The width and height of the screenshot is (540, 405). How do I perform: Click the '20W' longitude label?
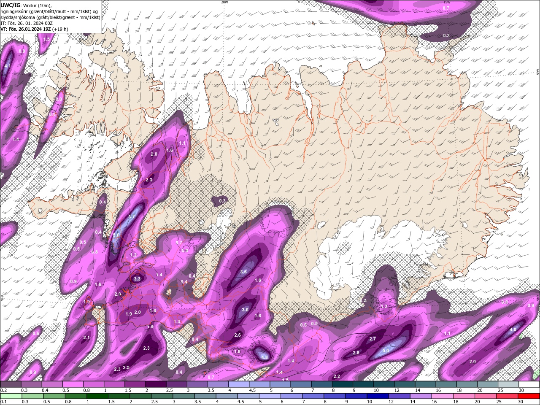coord(224,2)
